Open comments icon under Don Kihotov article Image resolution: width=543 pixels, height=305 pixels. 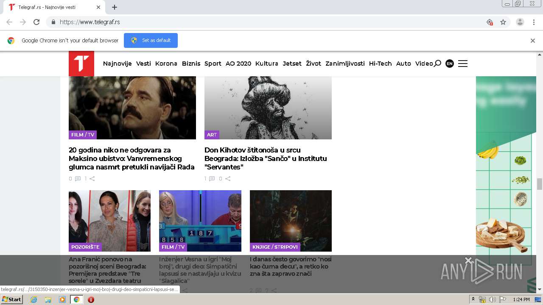(212, 179)
